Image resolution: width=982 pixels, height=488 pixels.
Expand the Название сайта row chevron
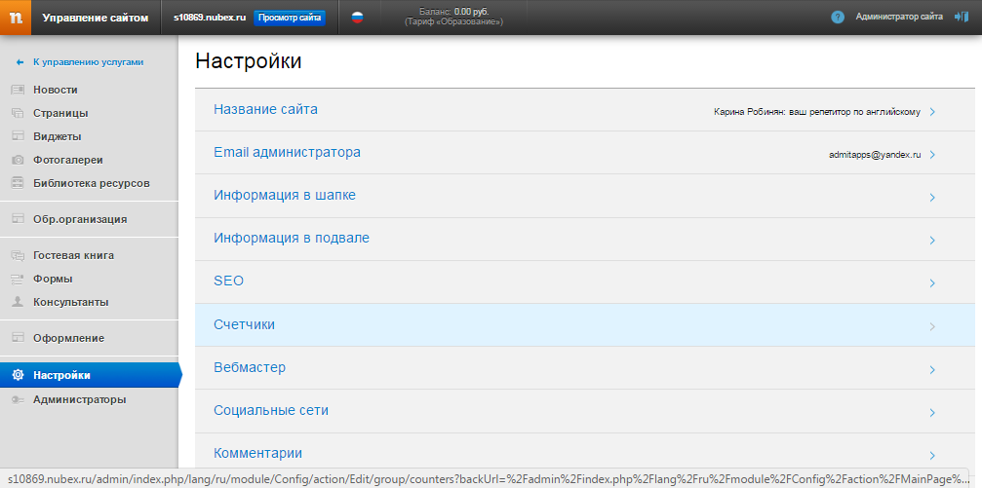coord(932,112)
